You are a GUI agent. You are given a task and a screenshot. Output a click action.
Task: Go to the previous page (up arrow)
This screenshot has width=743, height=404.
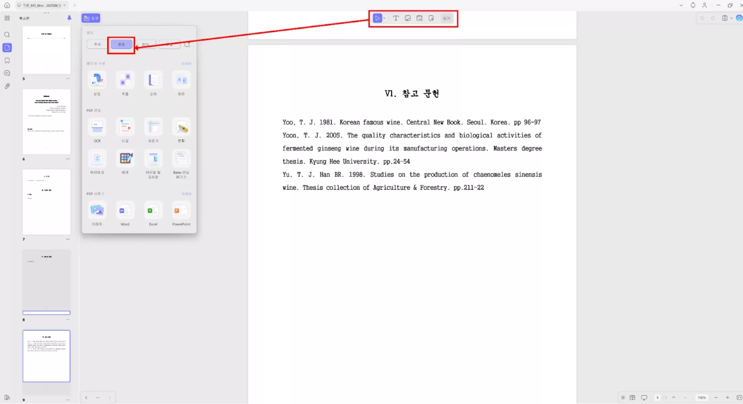[x=674, y=397]
